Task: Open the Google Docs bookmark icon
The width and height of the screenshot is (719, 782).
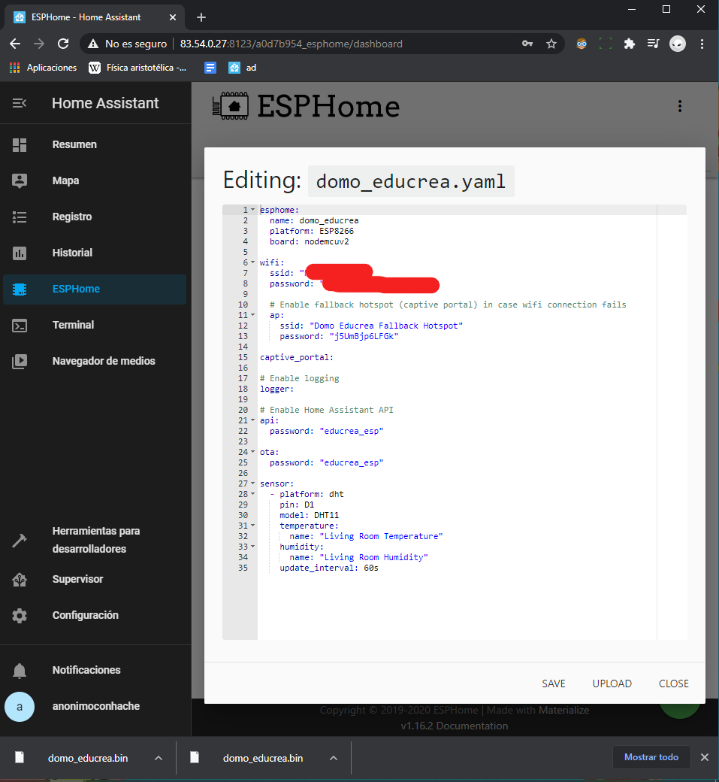Action: (210, 68)
